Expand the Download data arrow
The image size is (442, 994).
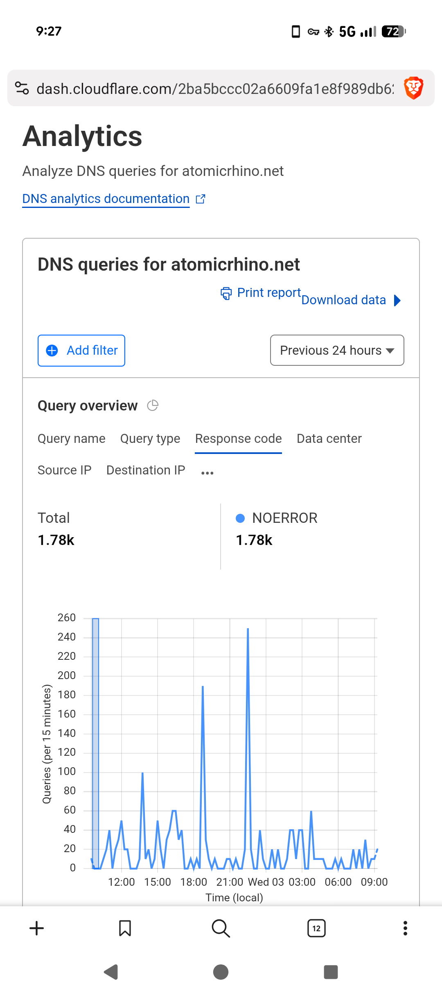[x=397, y=301]
